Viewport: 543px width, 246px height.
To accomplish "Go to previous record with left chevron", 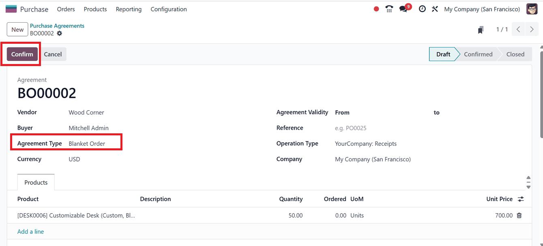I will [518, 29].
